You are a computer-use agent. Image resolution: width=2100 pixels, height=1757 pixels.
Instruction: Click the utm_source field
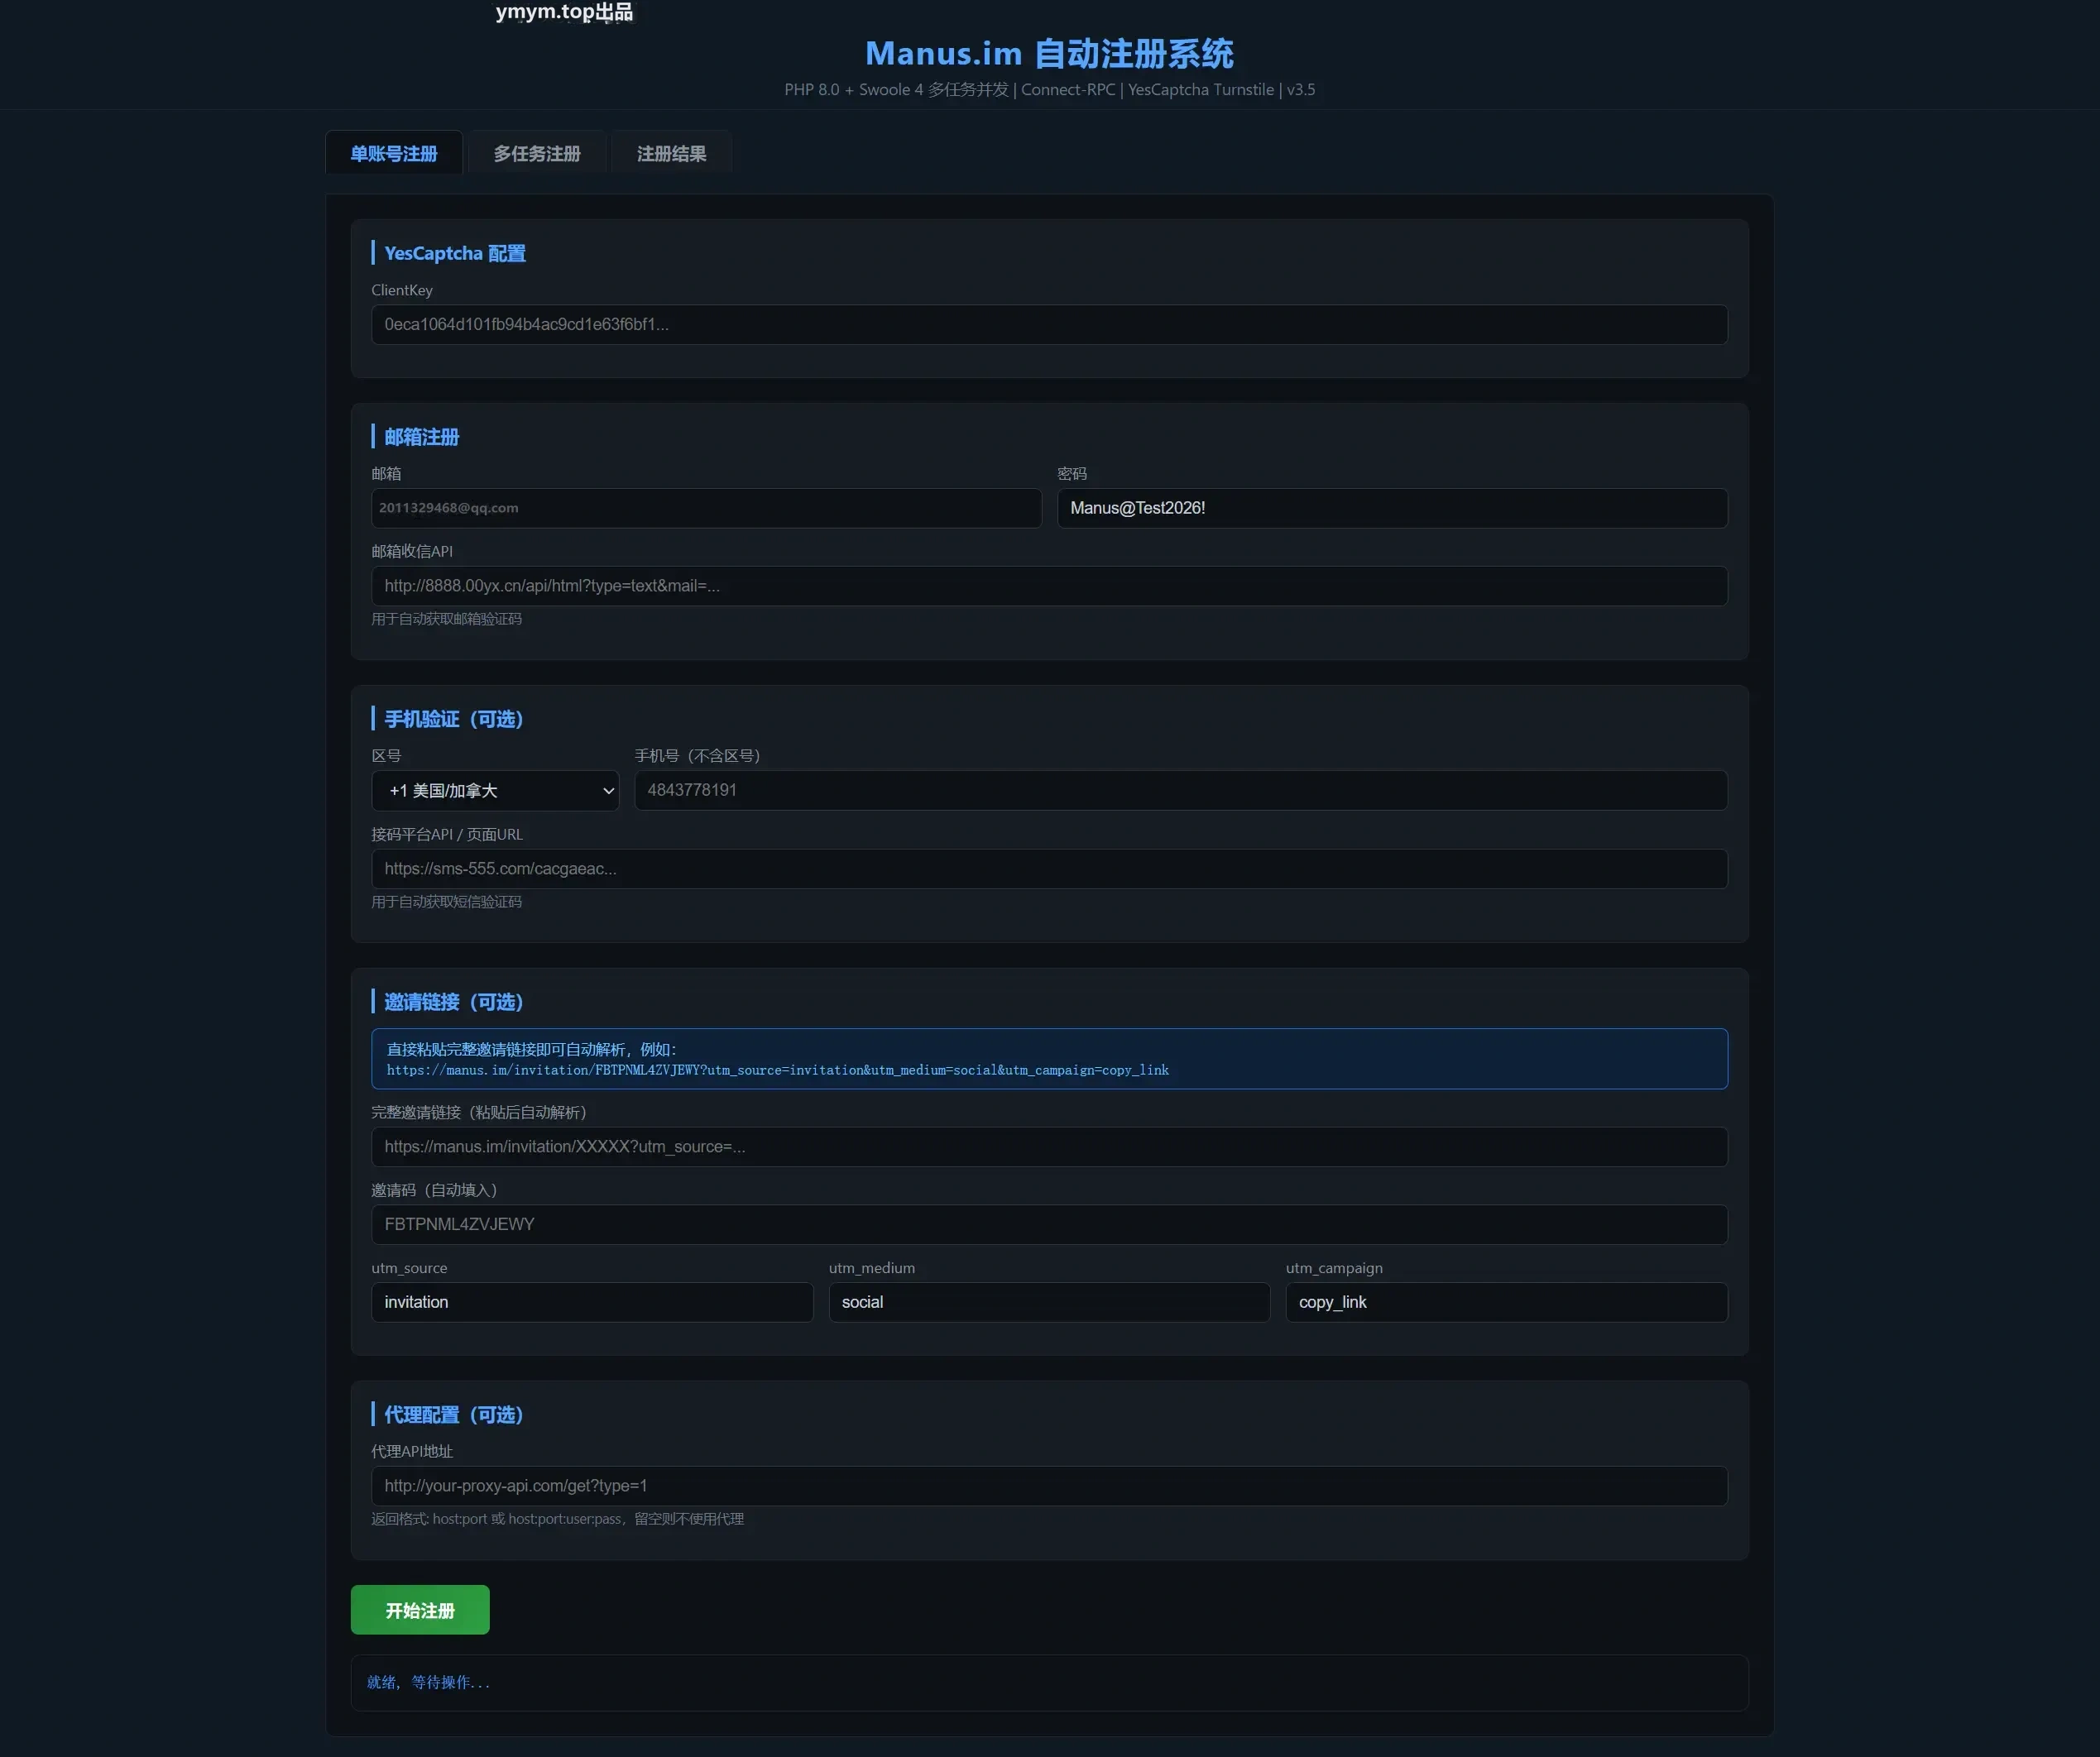click(x=592, y=1302)
